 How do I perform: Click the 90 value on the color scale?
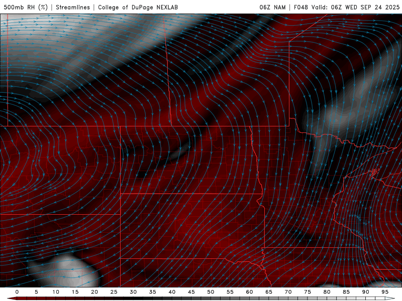[365, 292]
